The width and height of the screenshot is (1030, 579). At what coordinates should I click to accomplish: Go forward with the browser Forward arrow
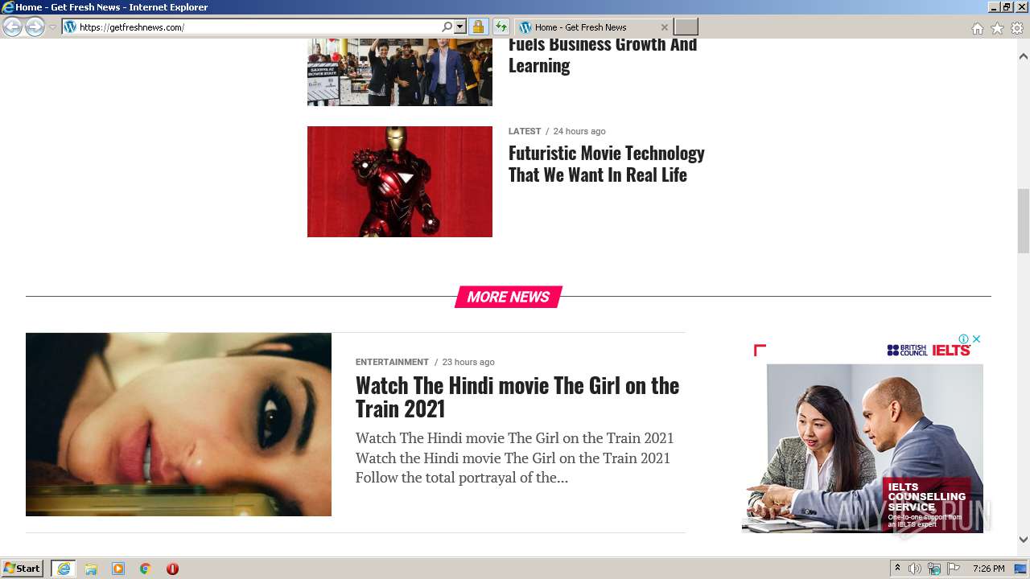35,27
